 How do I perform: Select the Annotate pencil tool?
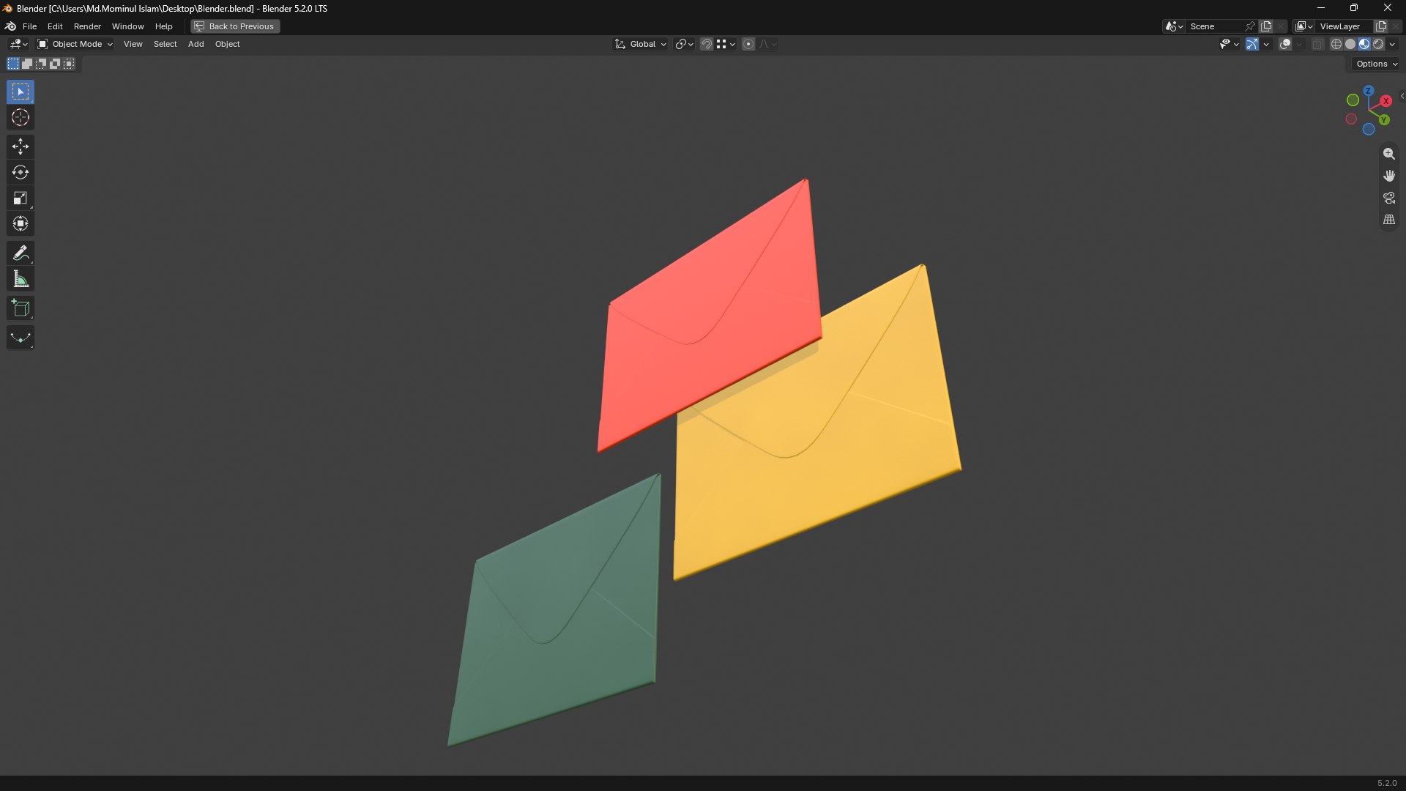(x=21, y=253)
